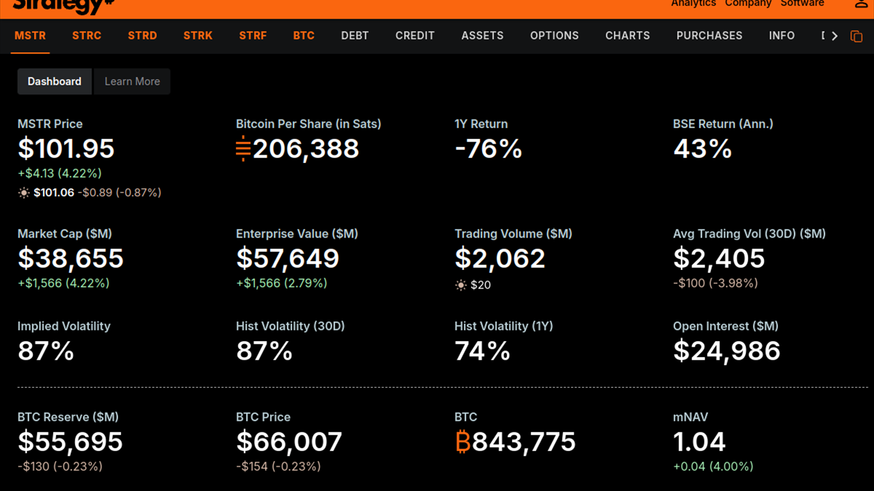Viewport: 874px width, 491px height.
Task: Click the +$1,566 (2.79%) enterprise value change
Action: click(282, 283)
